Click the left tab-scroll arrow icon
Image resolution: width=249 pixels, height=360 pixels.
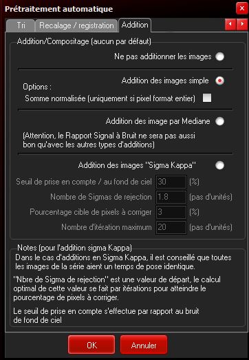click(230, 24)
